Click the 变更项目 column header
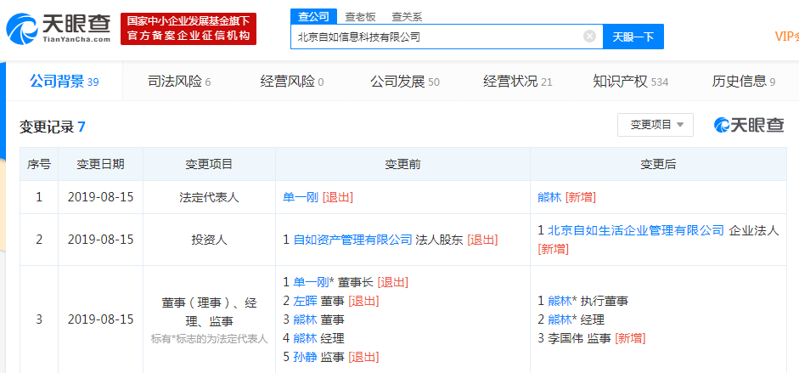The image size is (799, 373). 209,164
